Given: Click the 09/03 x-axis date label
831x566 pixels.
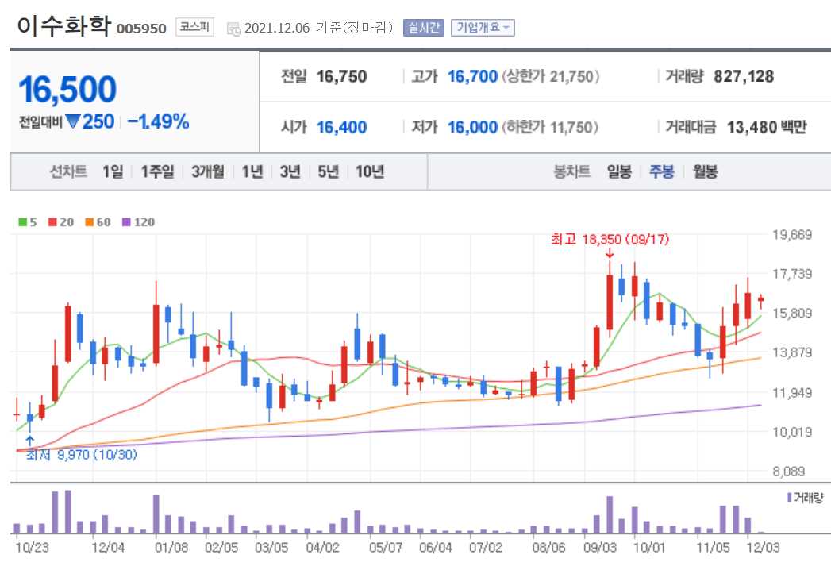Looking at the screenshot, I should click(x=600, y=547).
